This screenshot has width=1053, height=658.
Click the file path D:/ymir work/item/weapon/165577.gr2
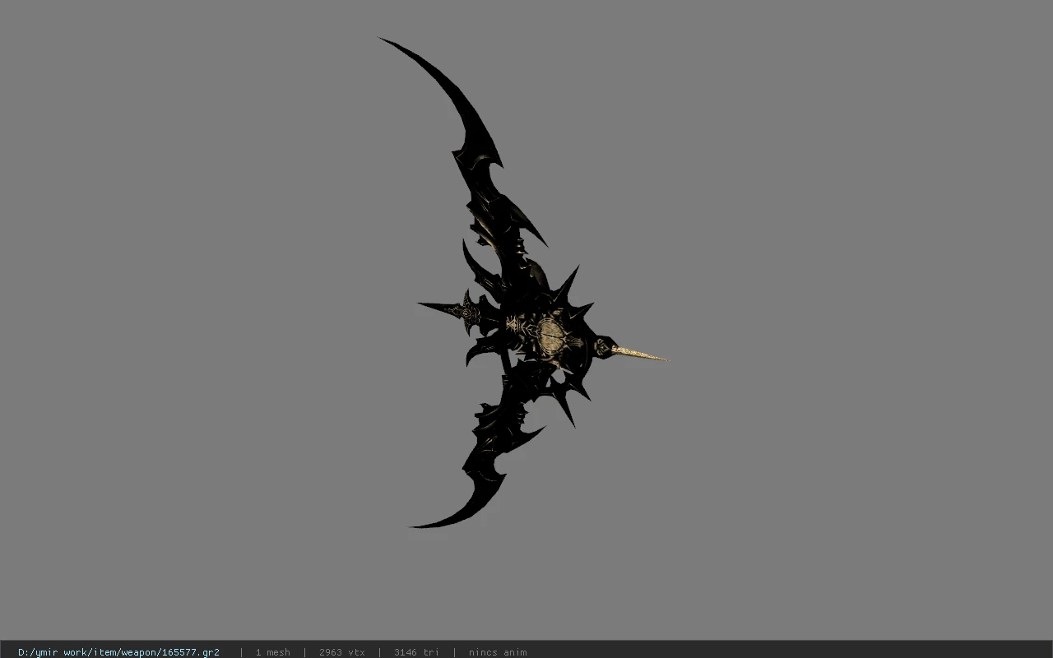(x=118, y=652)
